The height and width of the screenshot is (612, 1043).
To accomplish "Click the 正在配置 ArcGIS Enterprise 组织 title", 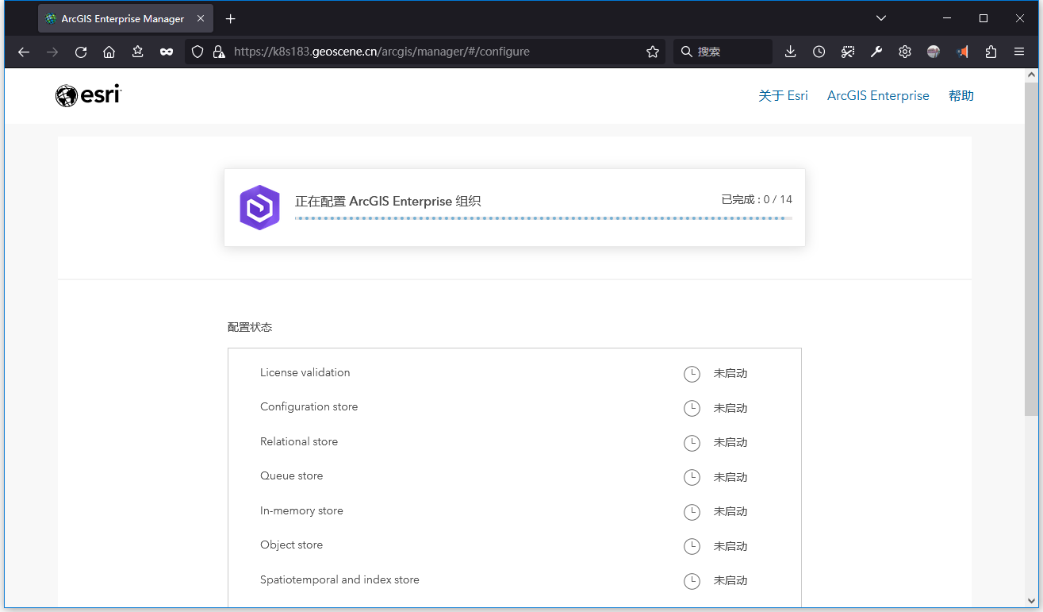I will pyautogui.click(x=388, y=201).
